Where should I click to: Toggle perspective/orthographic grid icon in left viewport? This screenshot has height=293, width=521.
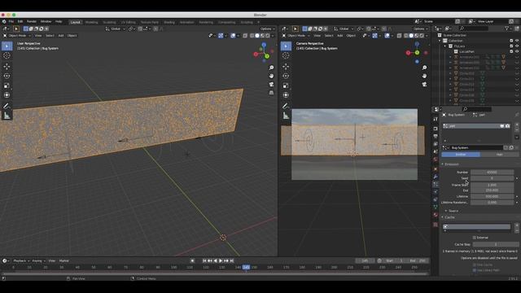271,93
